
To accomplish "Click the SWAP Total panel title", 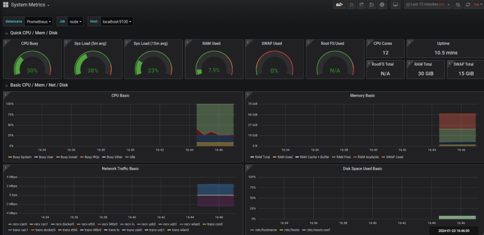I will 463,64.
